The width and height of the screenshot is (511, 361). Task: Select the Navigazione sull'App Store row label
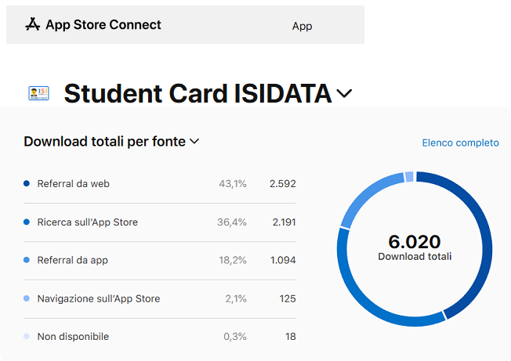[x=98, y=298]
